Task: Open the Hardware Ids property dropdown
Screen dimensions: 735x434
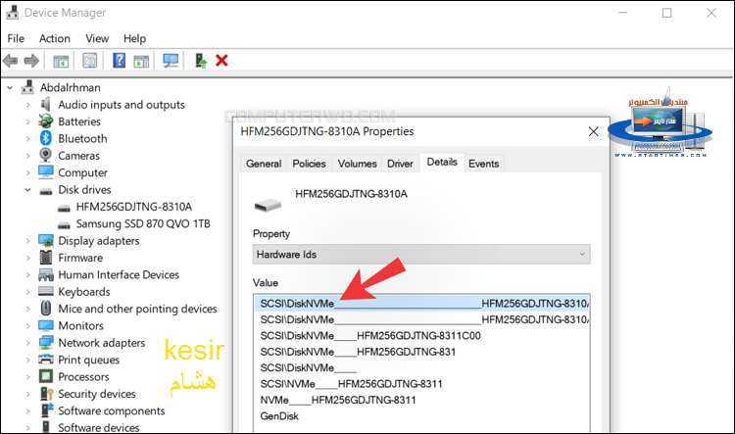Action: point(421,254)
